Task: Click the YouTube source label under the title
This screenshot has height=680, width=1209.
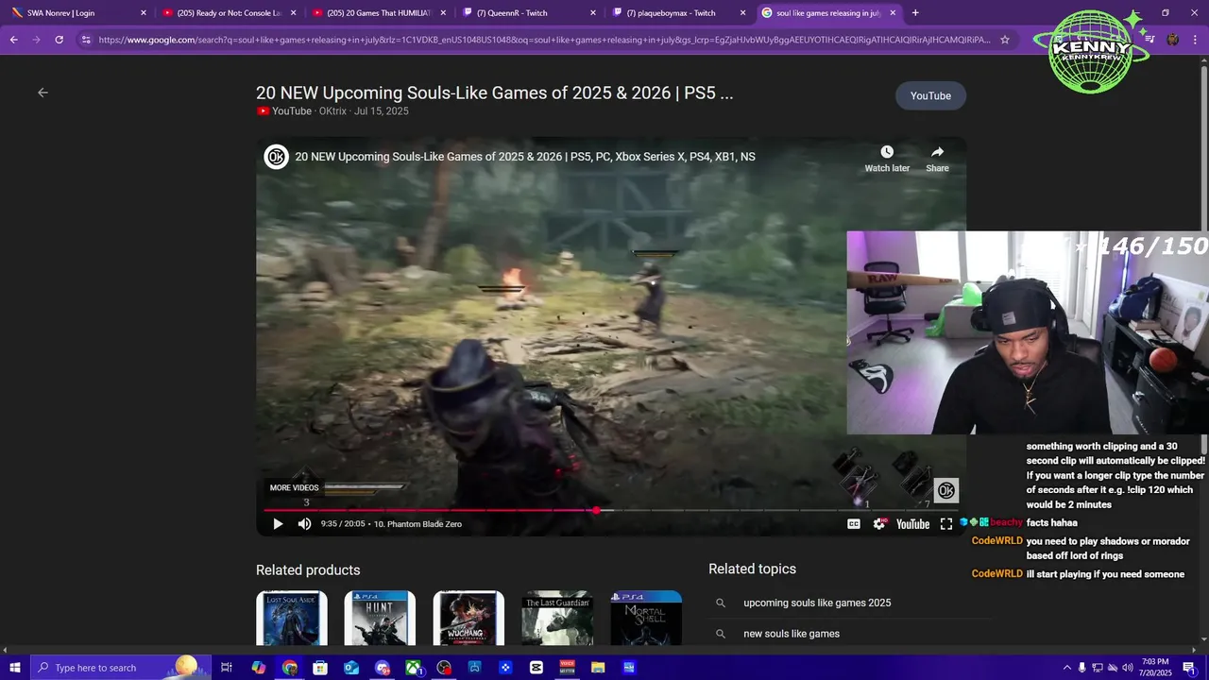Action: tap(283, 111)
